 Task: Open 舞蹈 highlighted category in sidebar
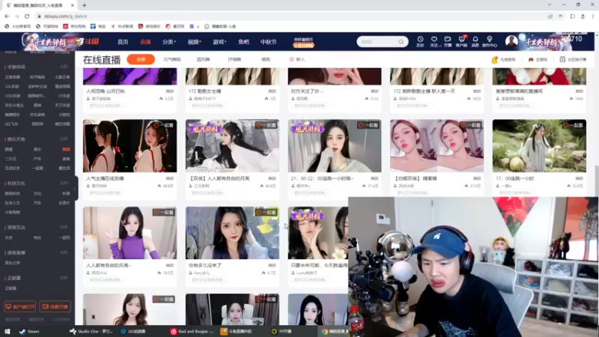pos(67,149)
